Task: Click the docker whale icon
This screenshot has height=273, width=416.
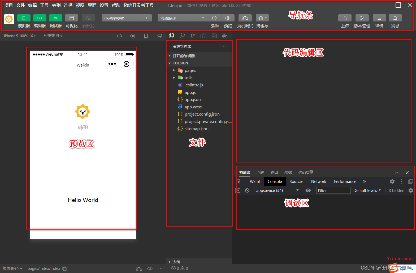Action: coord(224,36)
